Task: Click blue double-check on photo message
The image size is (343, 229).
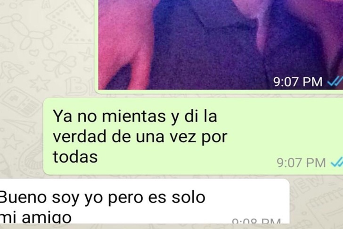Action: [x=335, y=82]
